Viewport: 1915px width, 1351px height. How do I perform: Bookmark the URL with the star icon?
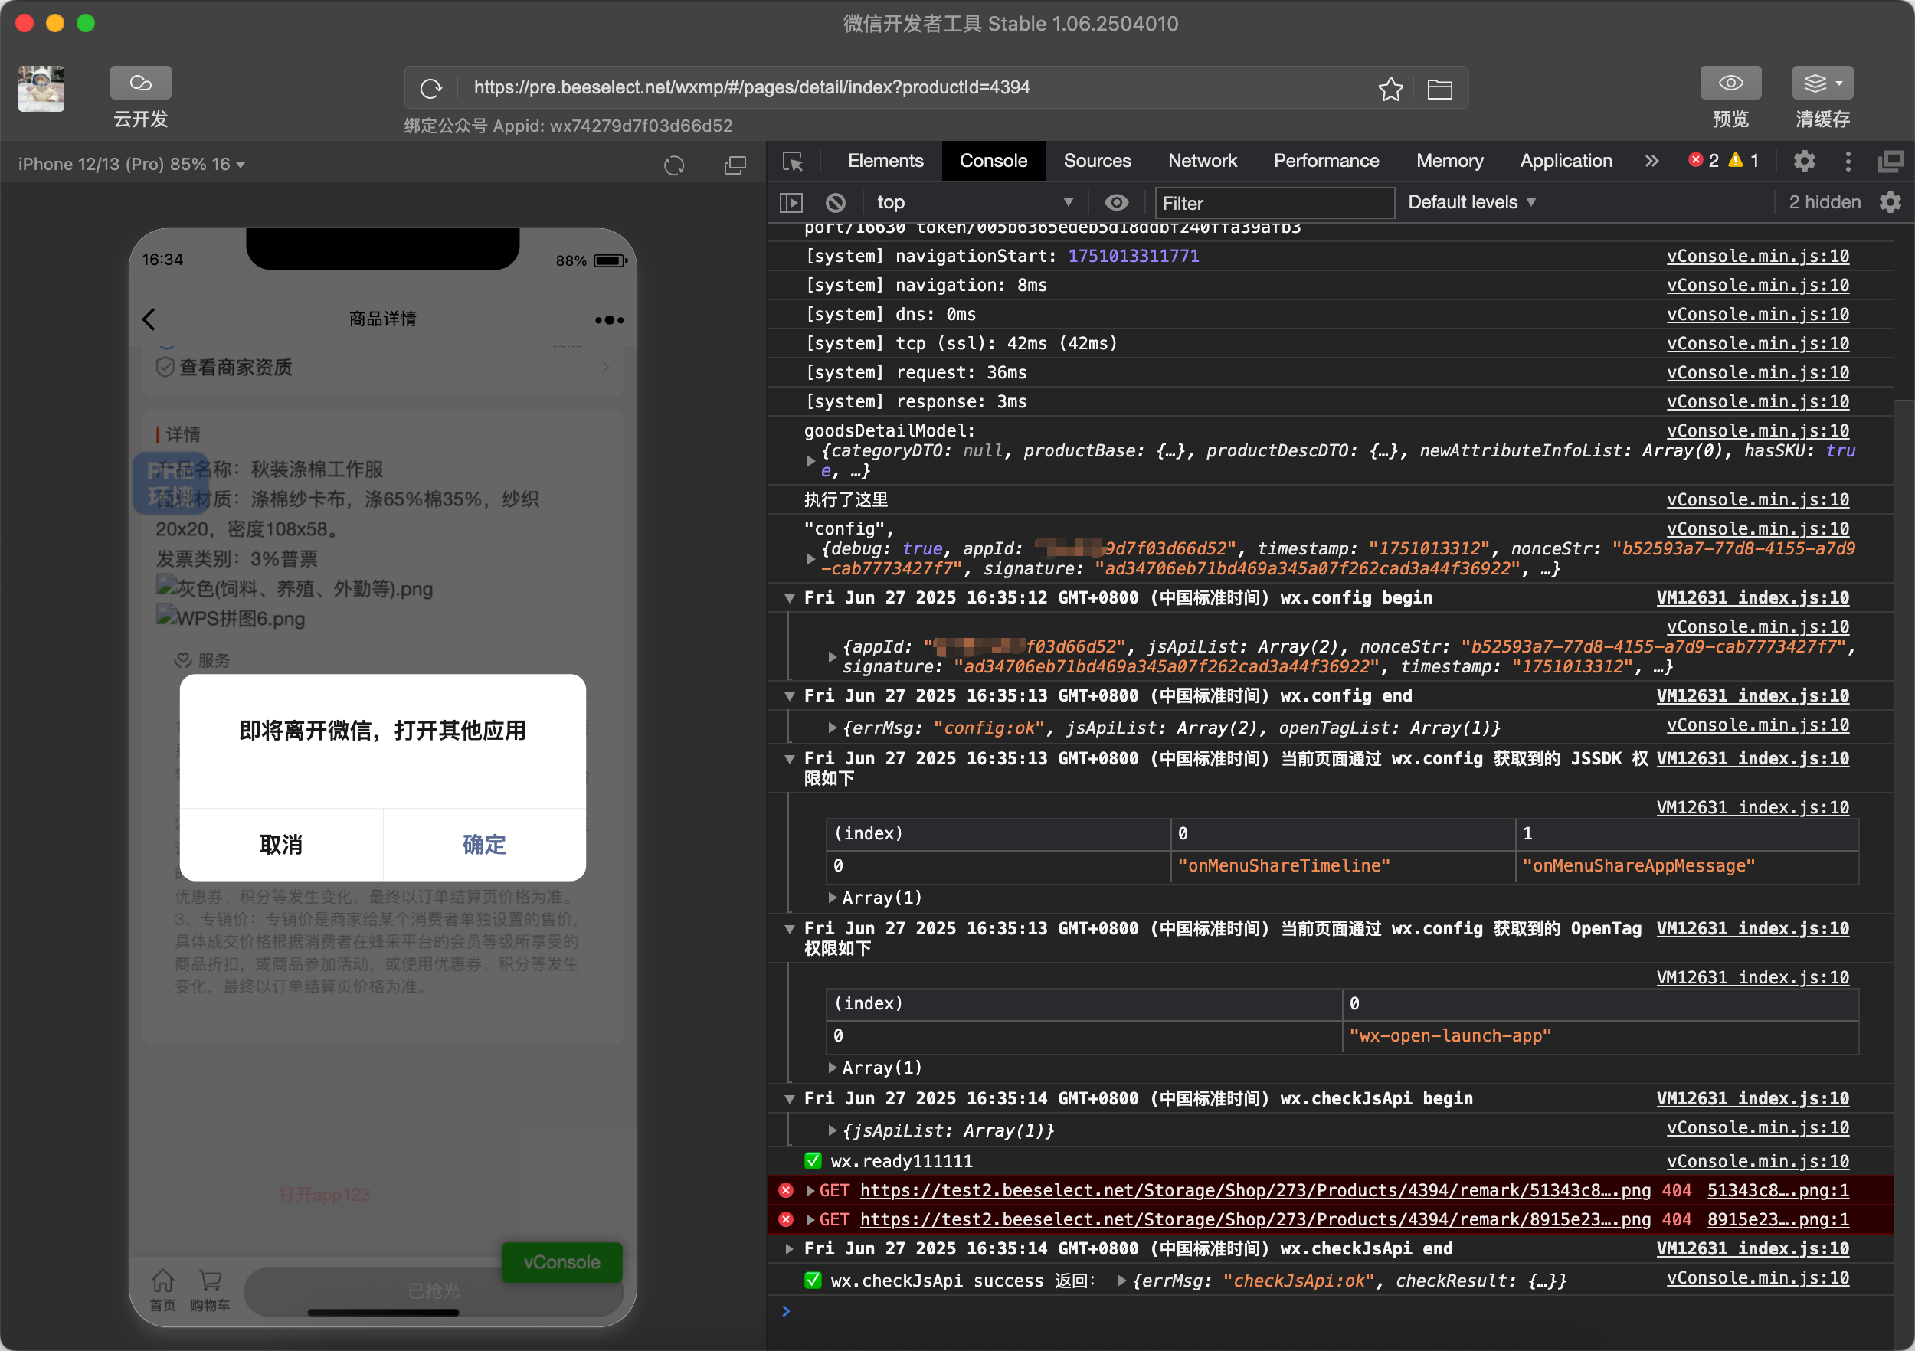(1390, 88)
